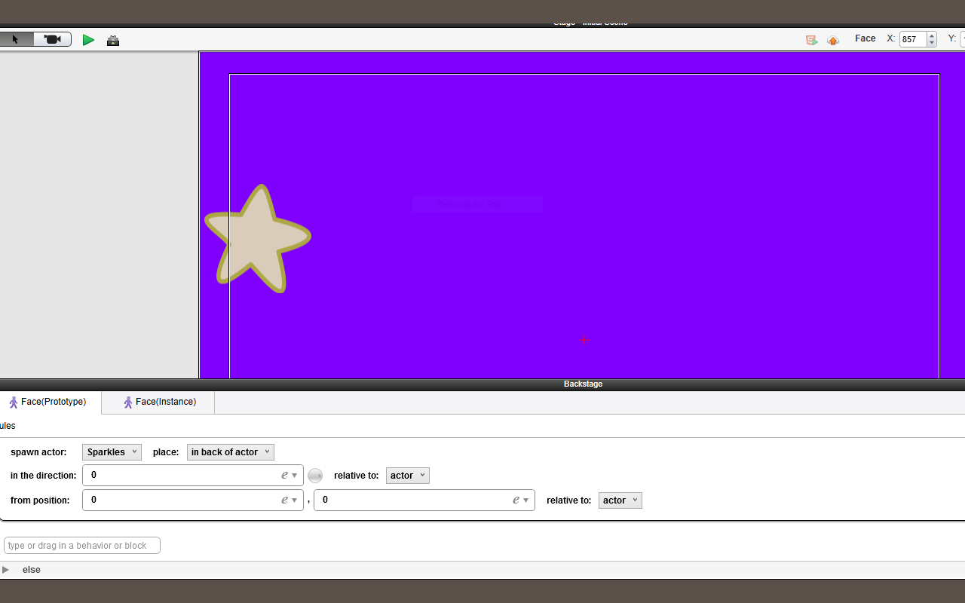
Task: Expand the 'else' rule row
Action: tap(6, 569)
